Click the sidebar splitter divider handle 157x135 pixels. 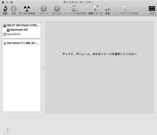(x=43, y=67)
